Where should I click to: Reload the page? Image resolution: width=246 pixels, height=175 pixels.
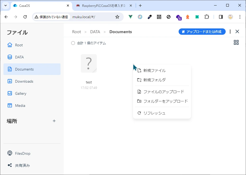tap(25, 17)
